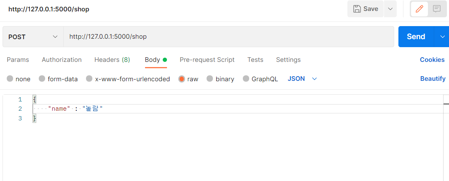
Task: Open the Save options dropdown arrow
Action: pos(390,9)
